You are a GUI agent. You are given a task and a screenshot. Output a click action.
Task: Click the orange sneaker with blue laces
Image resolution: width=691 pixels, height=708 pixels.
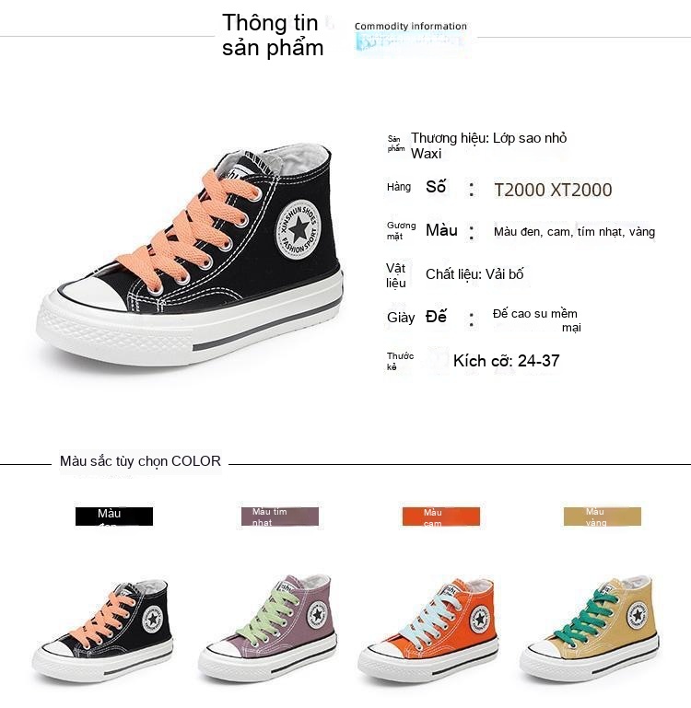pos(427,631)
